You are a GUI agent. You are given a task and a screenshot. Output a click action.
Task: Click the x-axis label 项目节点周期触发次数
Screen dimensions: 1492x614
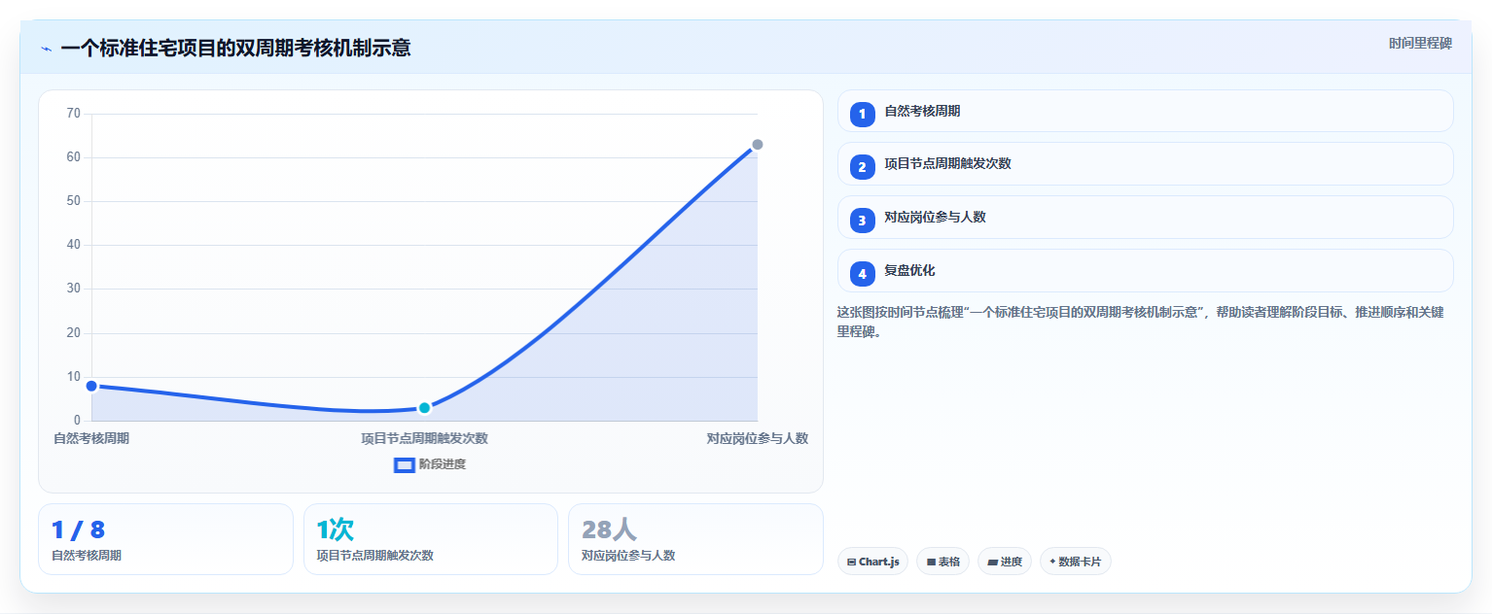(424, 438)
